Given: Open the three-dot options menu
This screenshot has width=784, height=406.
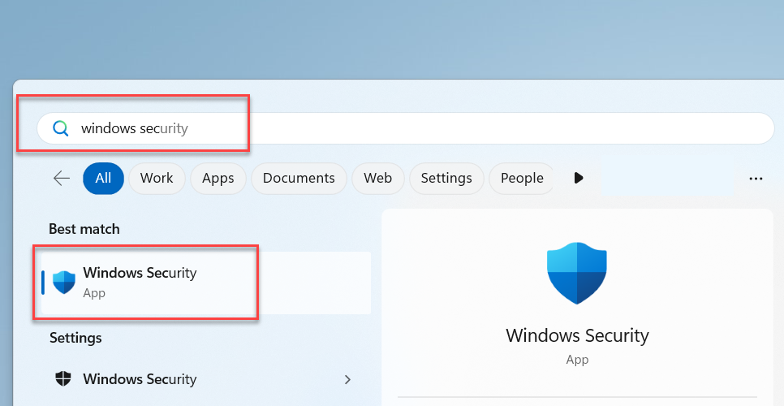Looking at the screenshot, I should point(756,179).
